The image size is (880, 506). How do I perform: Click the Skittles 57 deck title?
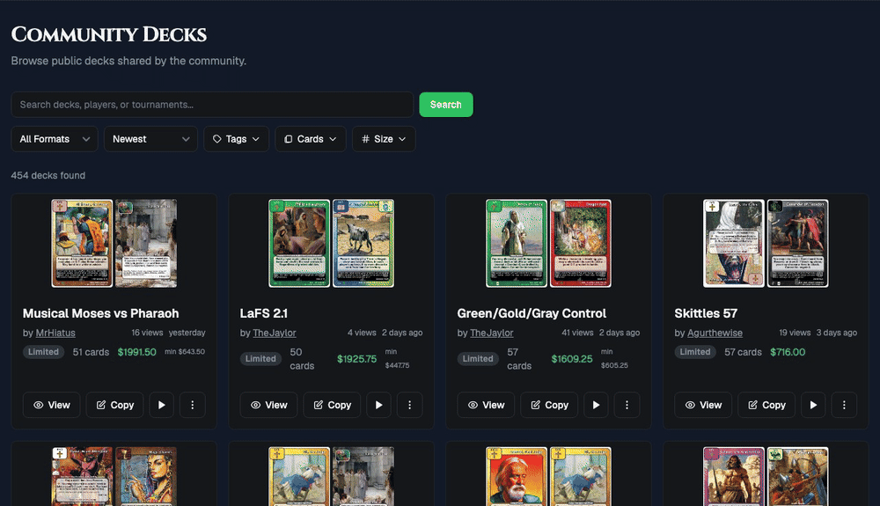pos(706,313)
